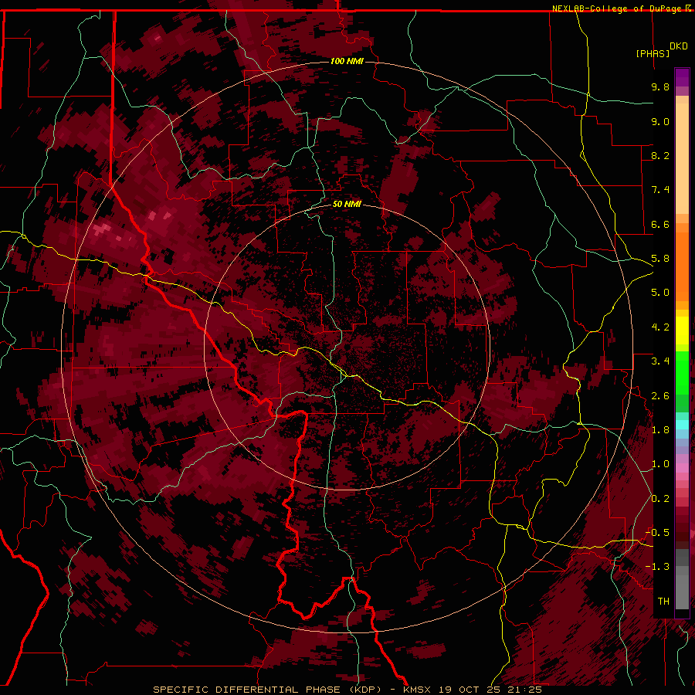This screenshot has height=695, width=695.
Task: Click the NEXLAB-College of DuPage title text
Action: (x=619, y=8)
